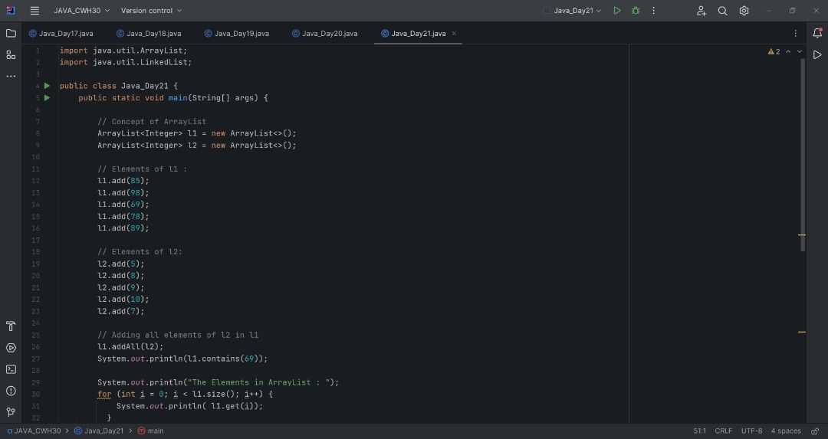Image resolution: width=828 pixels, height=439 pixels.
Task: Click upper yellow warning stripe marker
Action: 802,234
